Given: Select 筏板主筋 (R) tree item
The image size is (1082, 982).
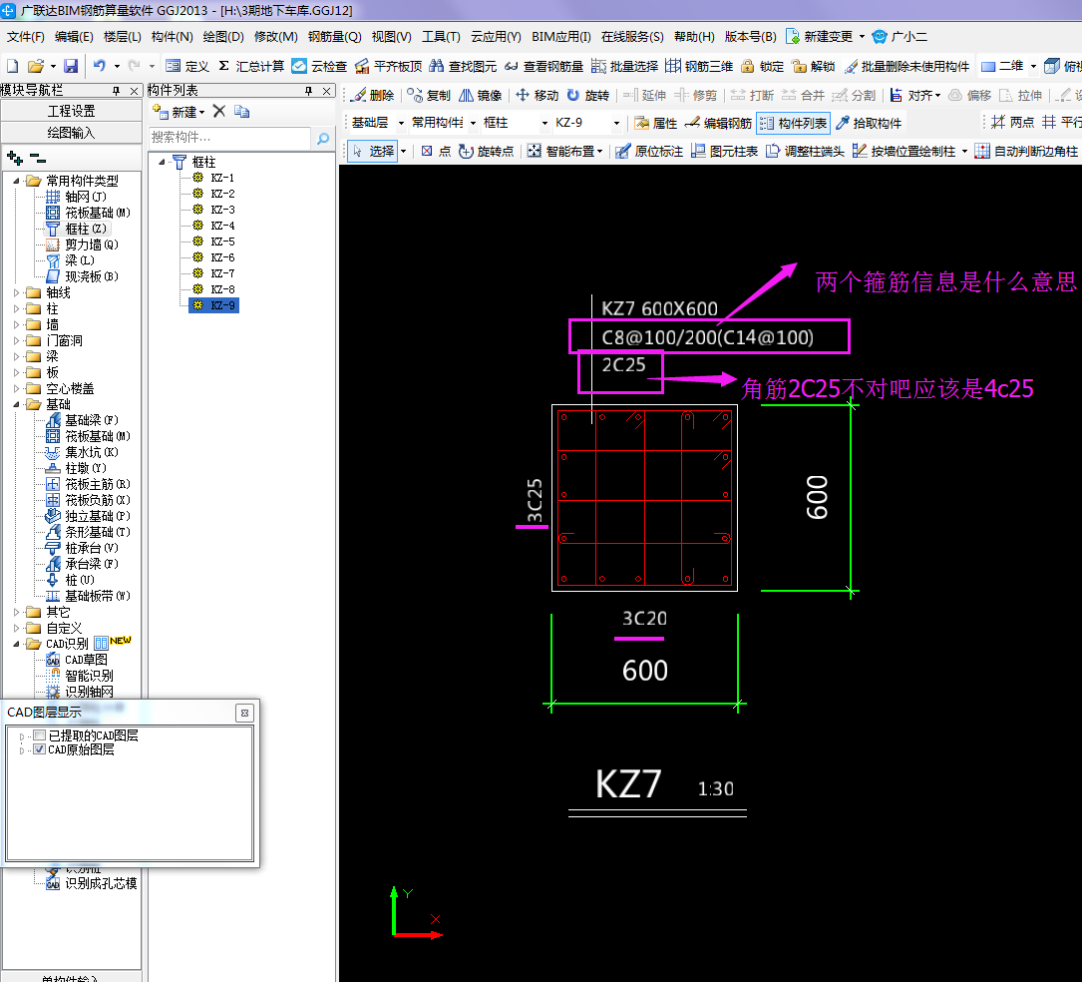Looking at the screenshot, I should click(x=98, y=484).
